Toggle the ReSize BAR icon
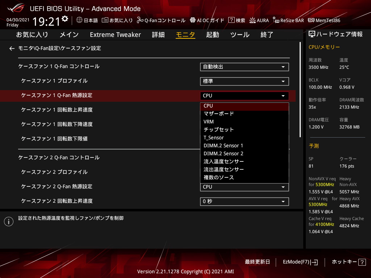Screen dimensions: 371x278 (x=276, y=20)
